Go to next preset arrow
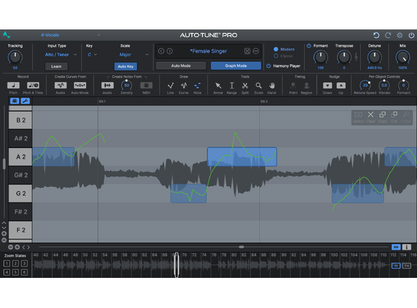The width and height of the screenshot is (417, 308). coord(170,51)
